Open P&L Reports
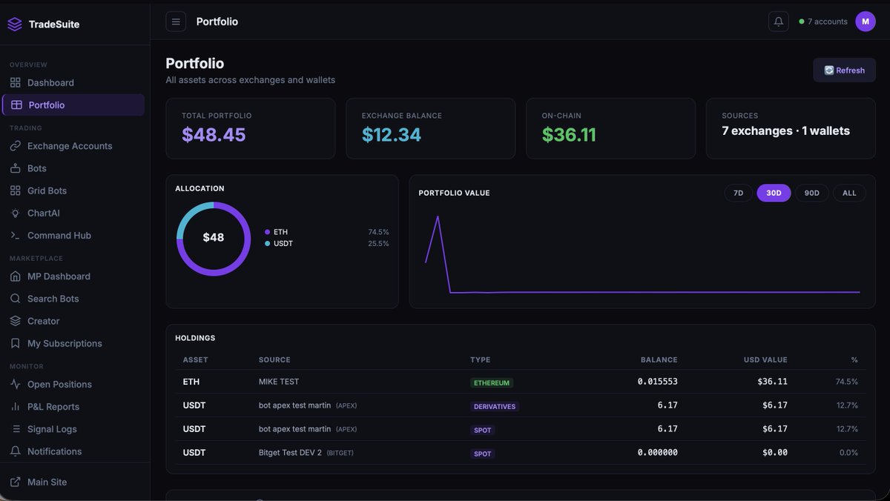 (73, 406)
